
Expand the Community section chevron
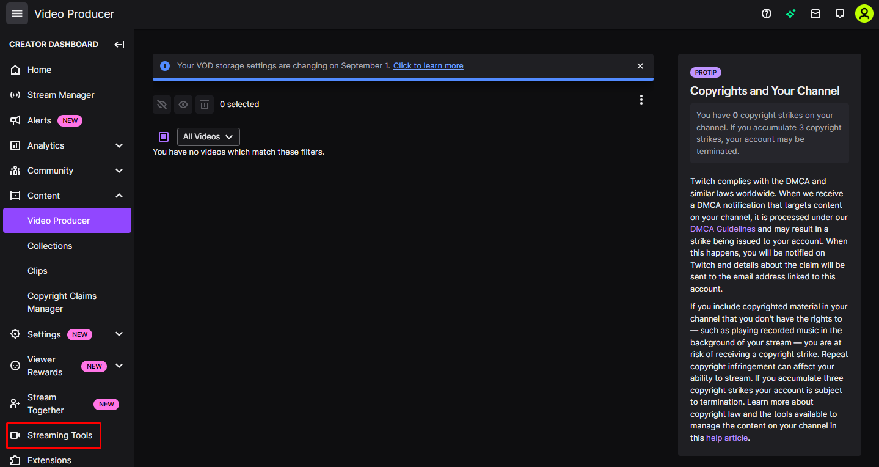pos(119,171)
